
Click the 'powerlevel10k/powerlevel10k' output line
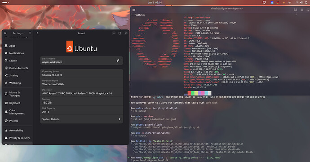click(x=151, y=160)
